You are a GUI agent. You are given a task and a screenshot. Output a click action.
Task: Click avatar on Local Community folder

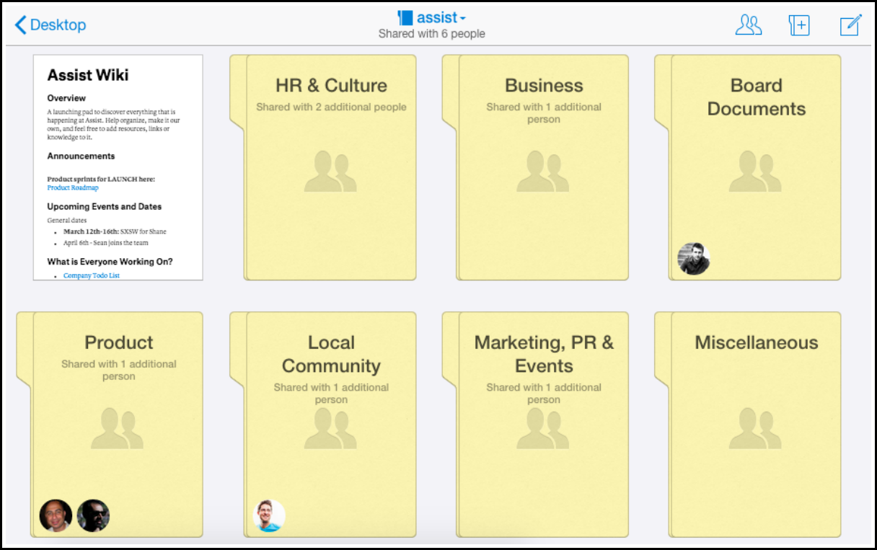pyautogui.click(x=270, y=516)
